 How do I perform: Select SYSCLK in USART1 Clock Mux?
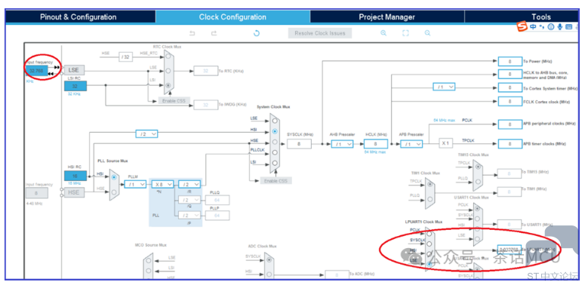pyautogui.click(x=478, y=219)
